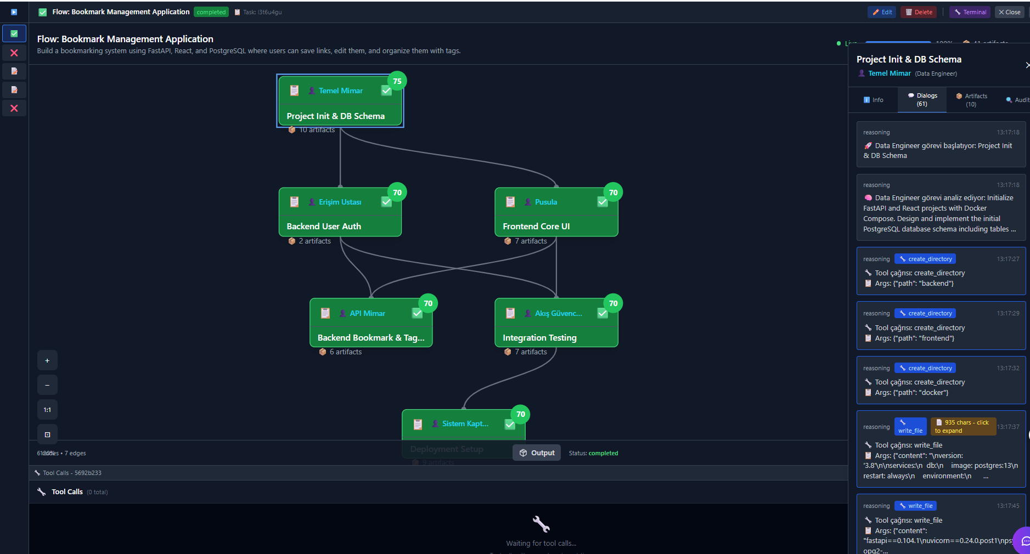Select the Integration Testing node title
Viewport: 1030px width, 554px height.
click(x=539, y=338)
